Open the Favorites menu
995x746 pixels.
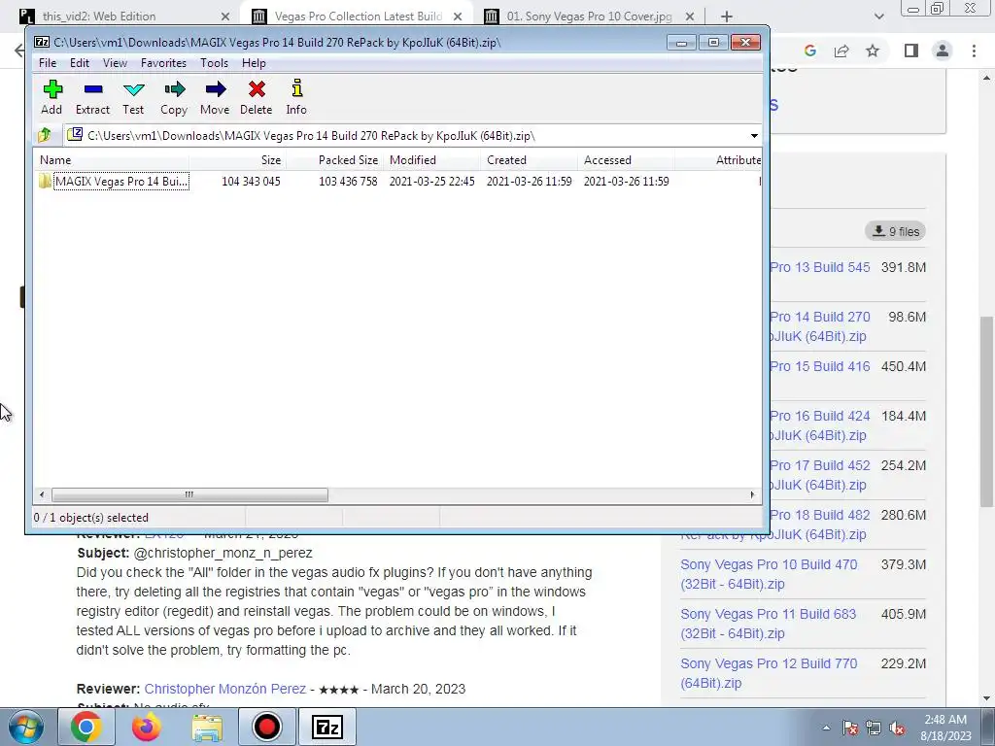pos(163,63)
